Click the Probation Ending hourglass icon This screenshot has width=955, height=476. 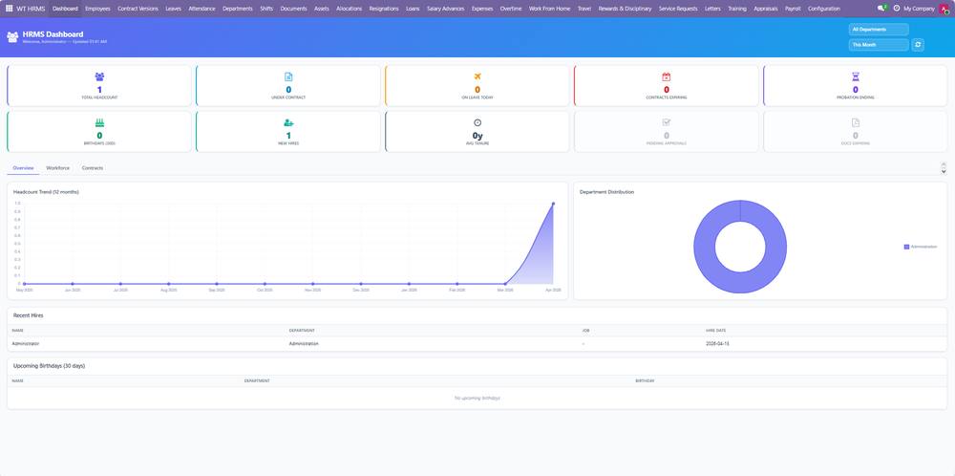(x=855, y=76)
